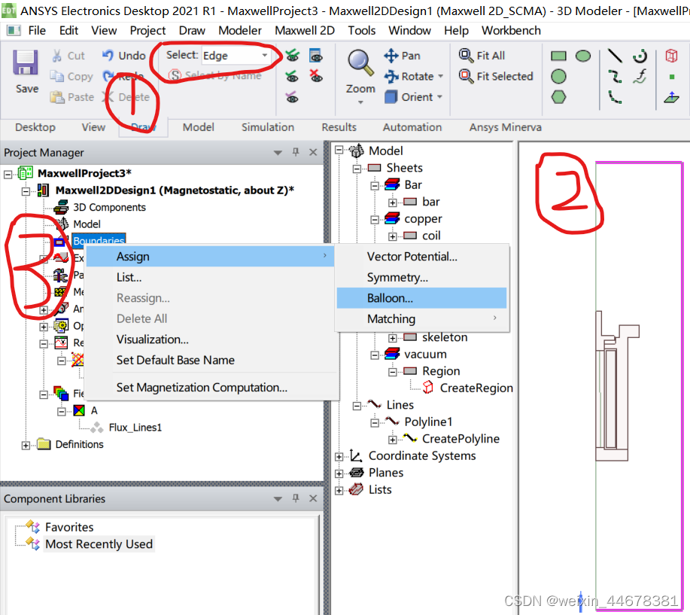Click Set Magnetization Computation...

(211, 388)
